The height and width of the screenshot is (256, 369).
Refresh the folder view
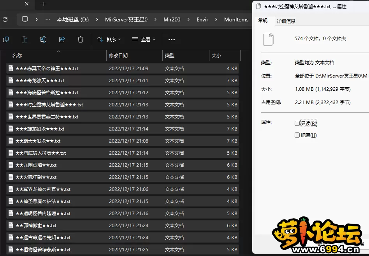[5, 19]
